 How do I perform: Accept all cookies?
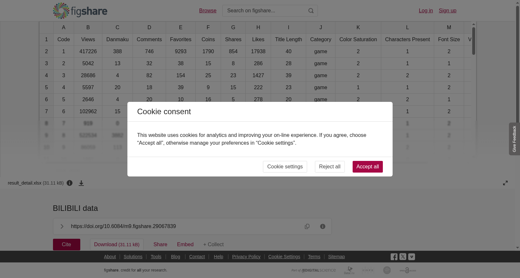368,167
